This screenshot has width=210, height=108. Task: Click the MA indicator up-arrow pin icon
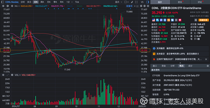coord(8,6)
